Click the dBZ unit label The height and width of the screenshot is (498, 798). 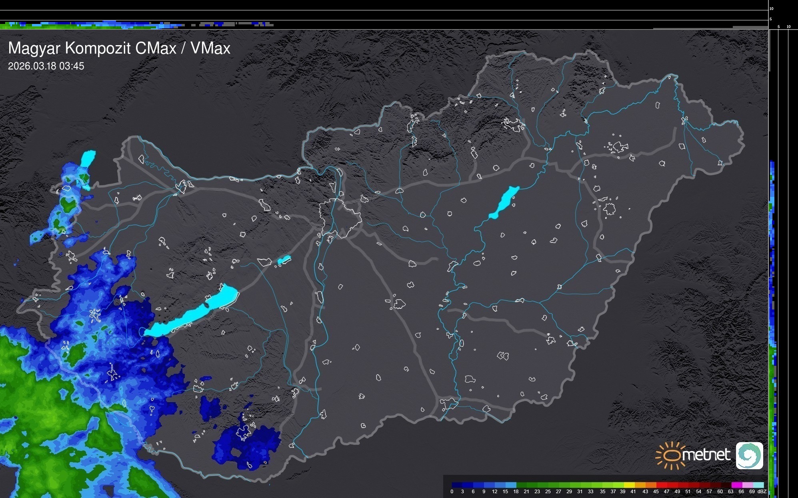click(762, 492)
